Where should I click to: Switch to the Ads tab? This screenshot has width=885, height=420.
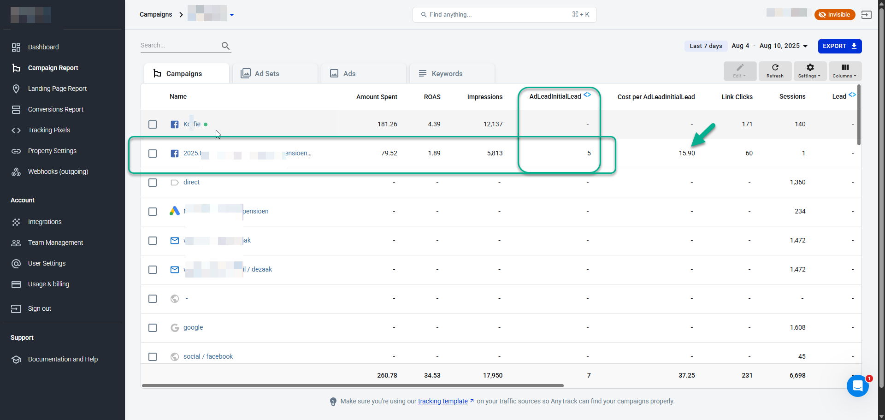click(x=364, y=73)
